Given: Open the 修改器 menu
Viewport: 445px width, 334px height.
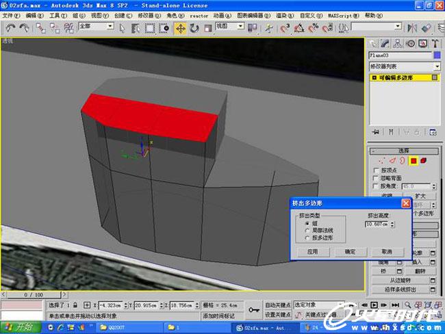Looking at the screenshot, I should click(149, 16).
